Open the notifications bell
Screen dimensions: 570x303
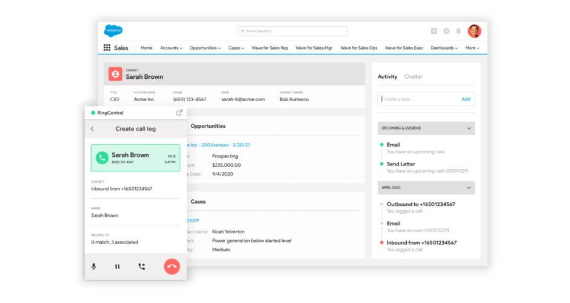(x=459, y=32)
